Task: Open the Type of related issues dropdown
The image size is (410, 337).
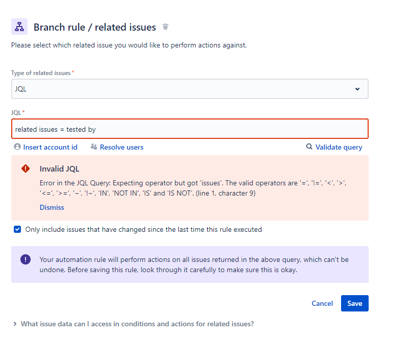Action: pos(189,89)
